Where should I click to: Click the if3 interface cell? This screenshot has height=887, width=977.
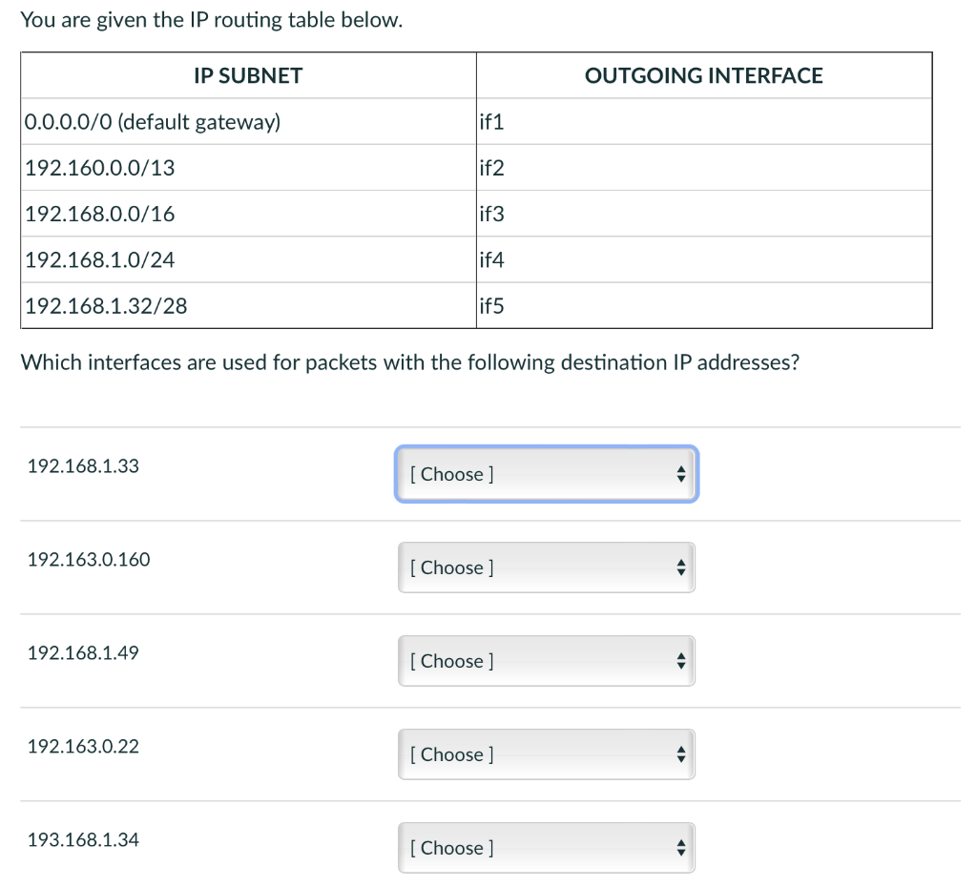[490, 214]
